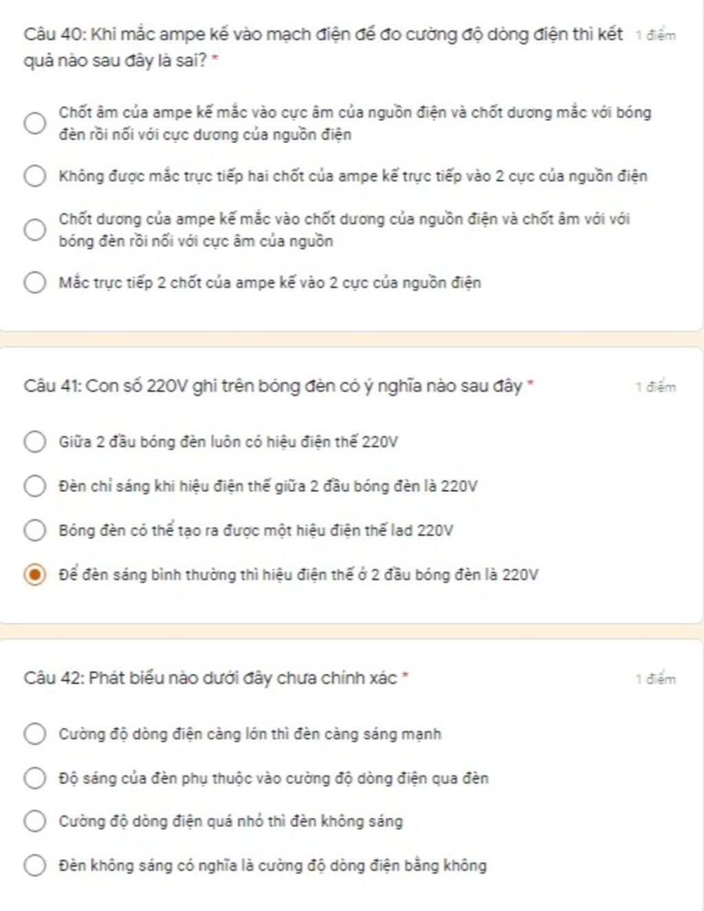
Task: Choose 'Độ sáng của đèn phụ thuộc vào cường độ' option
Action: point(34,778)
